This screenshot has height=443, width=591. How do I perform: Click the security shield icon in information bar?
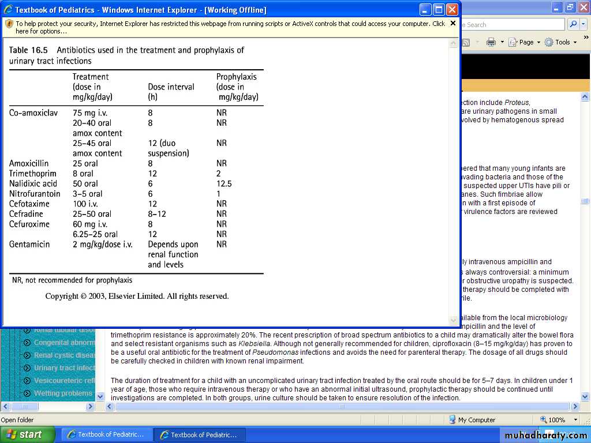[x=9, y=24]
